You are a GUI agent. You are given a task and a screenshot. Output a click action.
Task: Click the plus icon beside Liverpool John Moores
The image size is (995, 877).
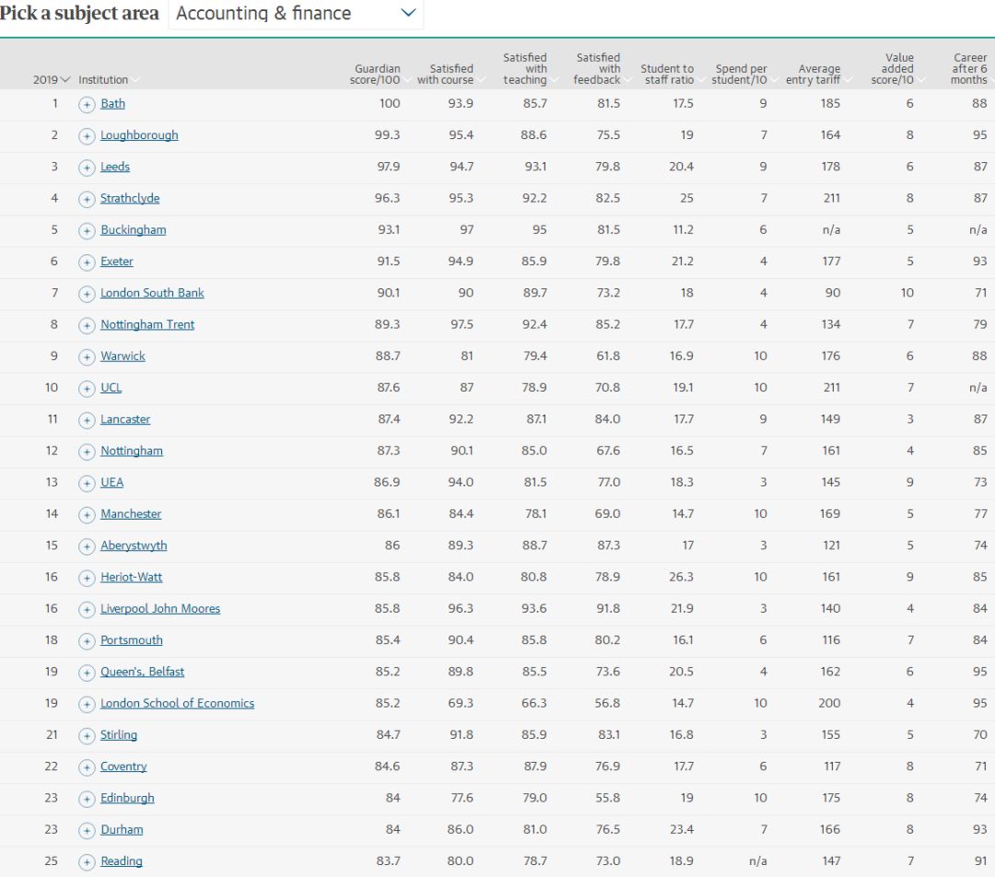point(87,610)
